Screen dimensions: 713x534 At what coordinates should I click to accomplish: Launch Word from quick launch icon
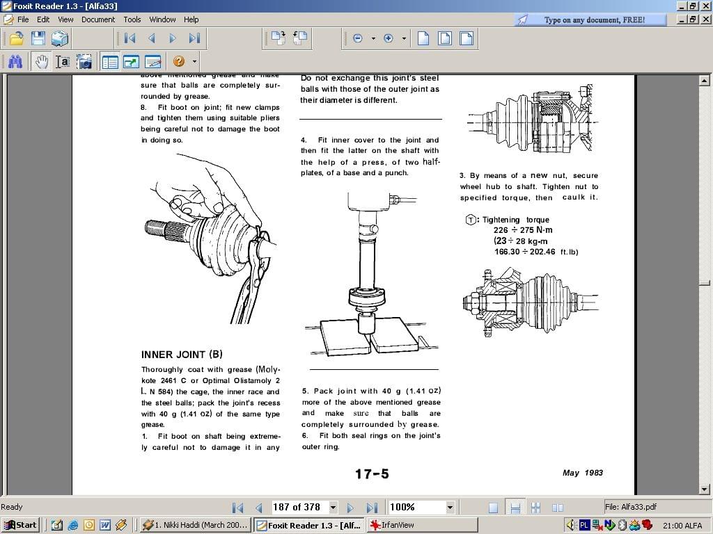(x=105, y=526)
